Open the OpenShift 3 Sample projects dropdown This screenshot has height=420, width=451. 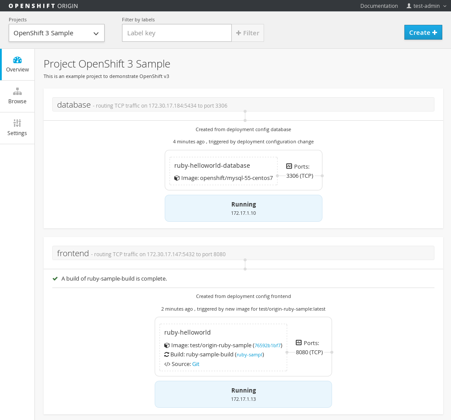click(56, 33)
